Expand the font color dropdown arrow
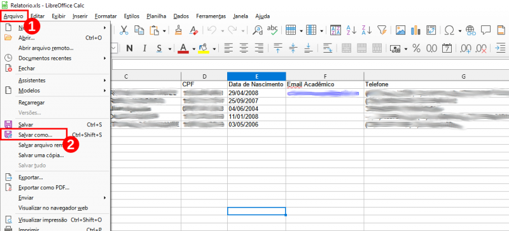509x231 pixels. tap(194, 49)
